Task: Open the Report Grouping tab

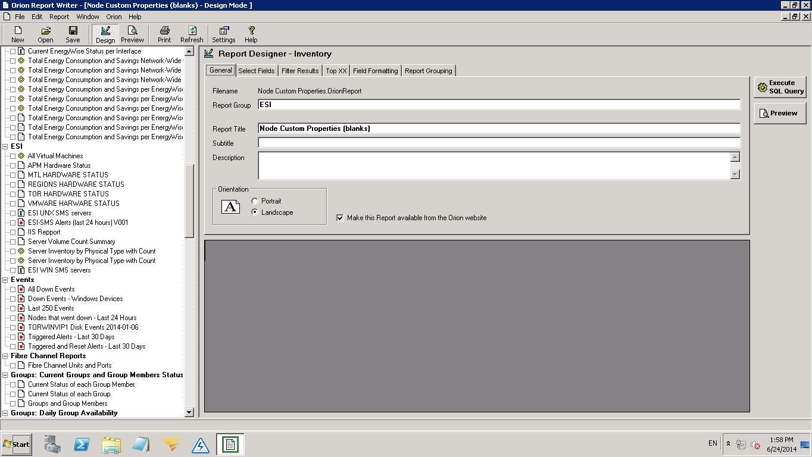Action: 429,71
